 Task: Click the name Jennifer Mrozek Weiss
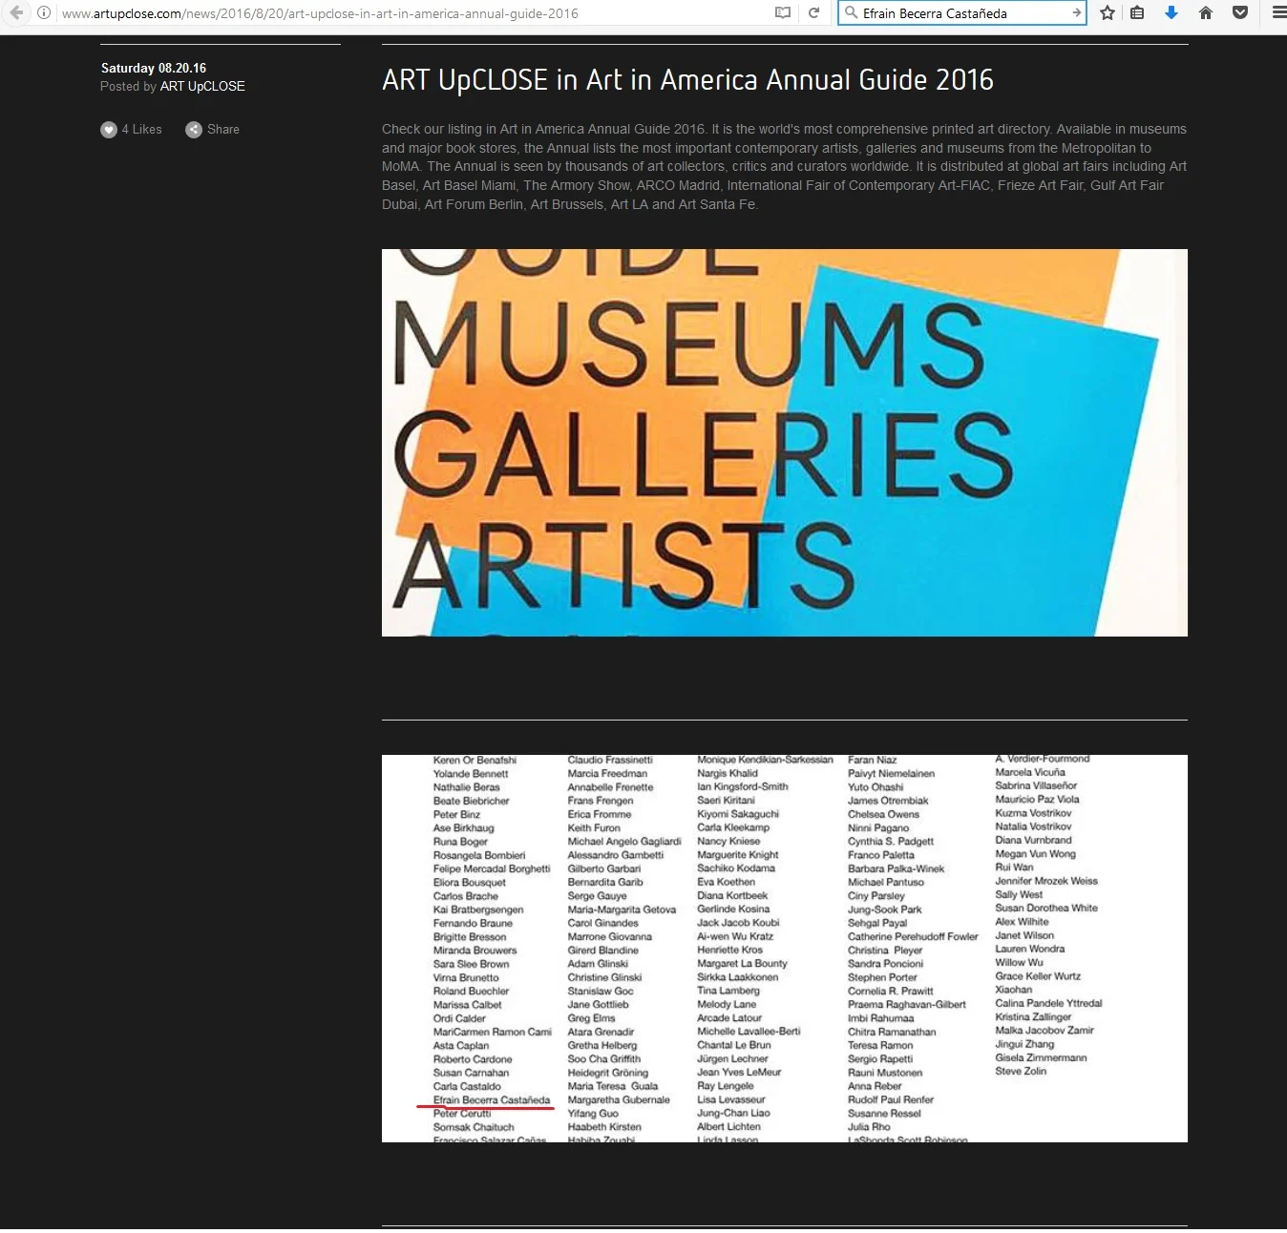tap(1046, 881)
